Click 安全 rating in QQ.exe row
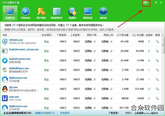The width and height of the screenshot is (165, 116). (x=46, y=89)
